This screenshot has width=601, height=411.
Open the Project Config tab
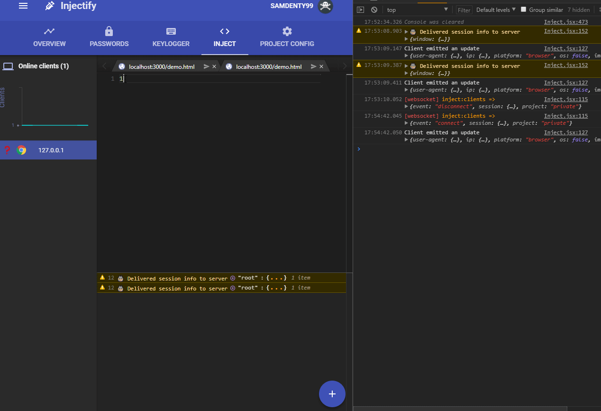(x=287, y=37)
